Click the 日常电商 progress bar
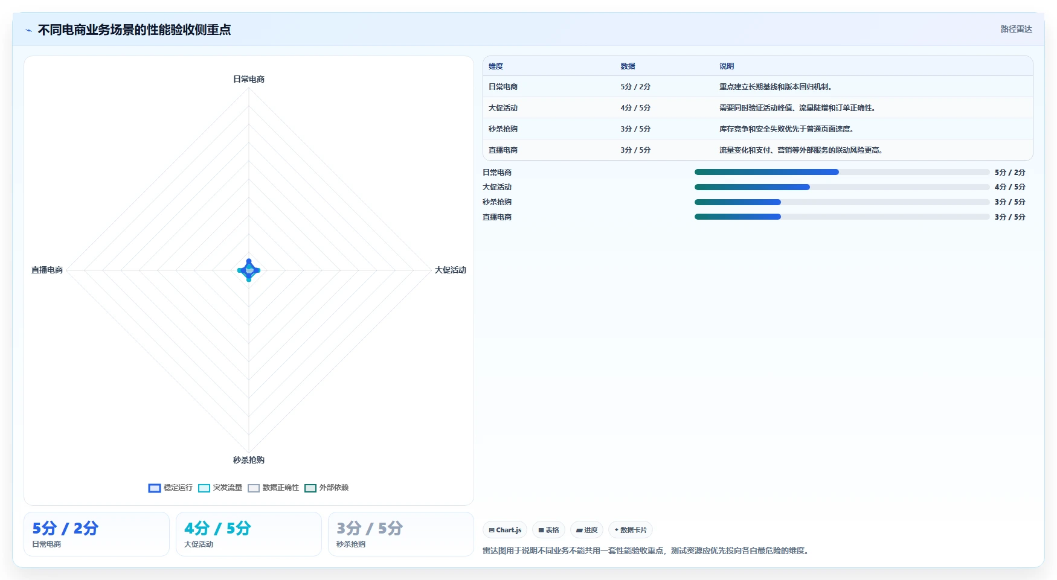This screenshot has height=580, width=1057. (x=842, y=172)
